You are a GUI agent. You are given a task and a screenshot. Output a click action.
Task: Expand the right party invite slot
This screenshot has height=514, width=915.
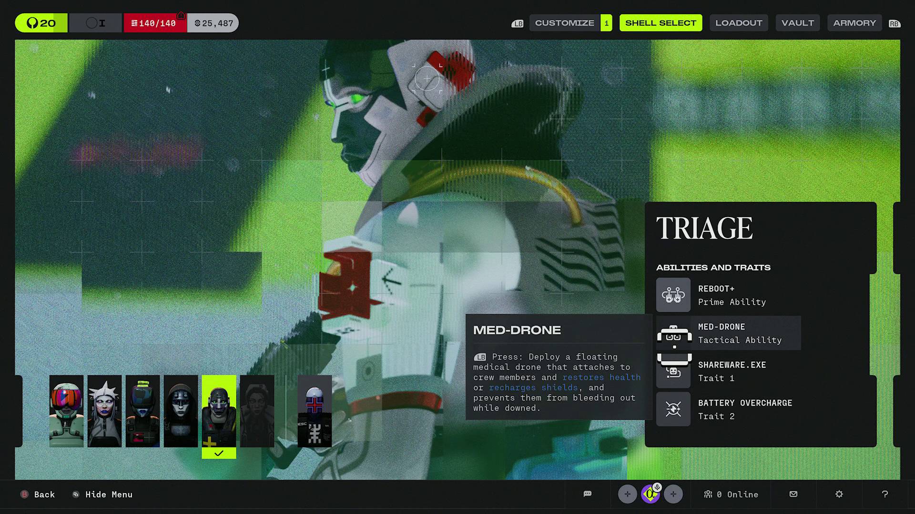point(673,494)
